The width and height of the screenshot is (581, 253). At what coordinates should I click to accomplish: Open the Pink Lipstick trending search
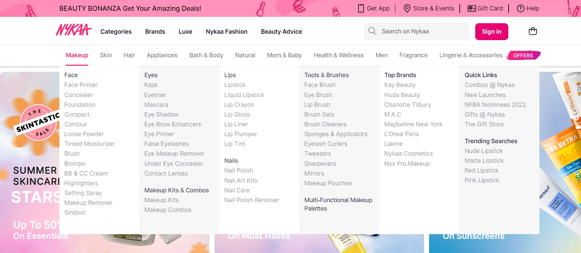click(x=482, y=180)
